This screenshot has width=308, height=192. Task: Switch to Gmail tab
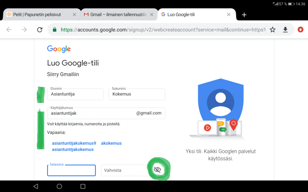(x=119, y=14)
